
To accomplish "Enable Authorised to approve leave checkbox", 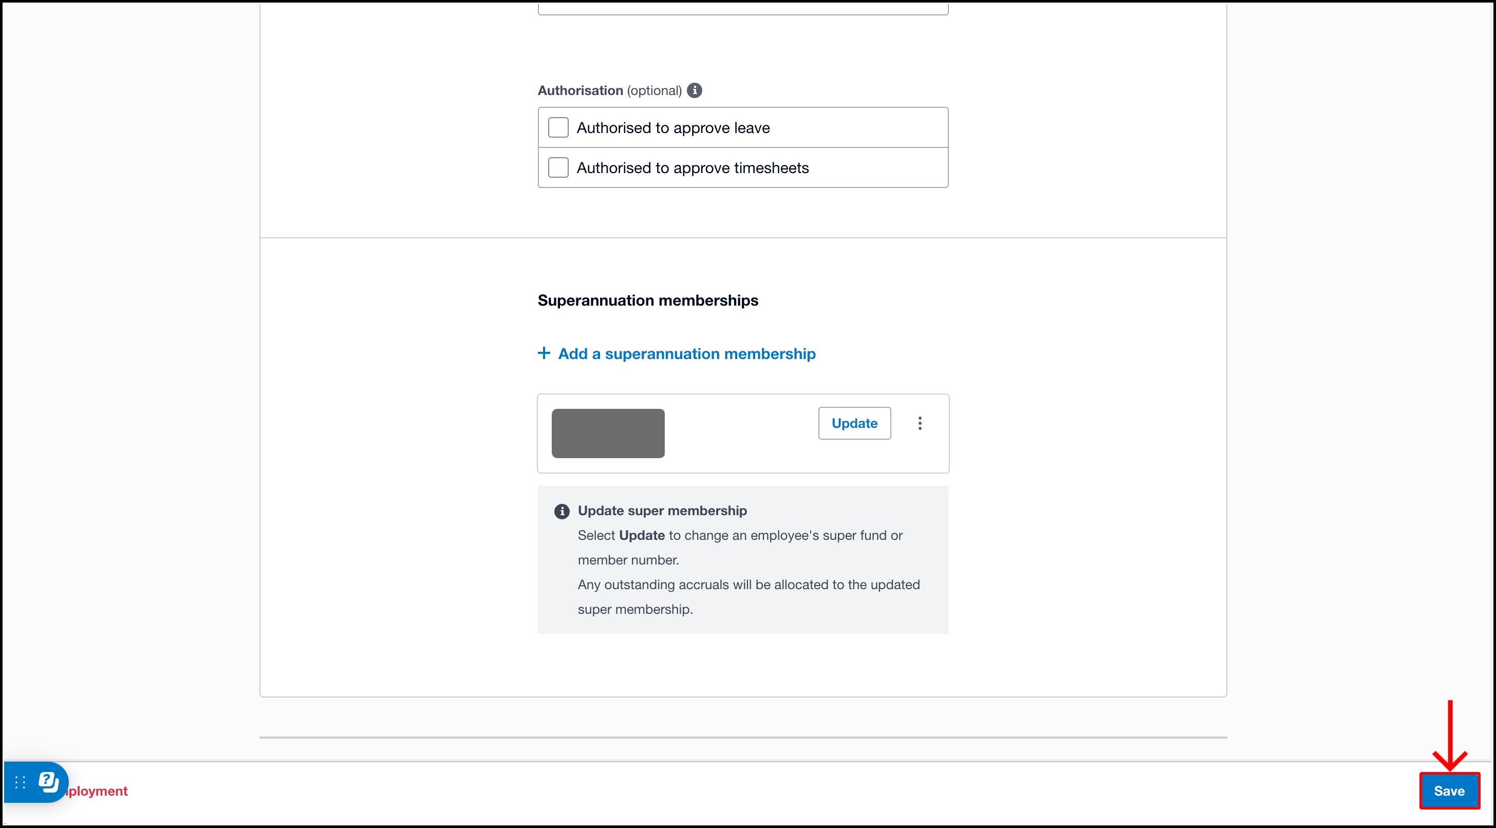I will (558, 127).
